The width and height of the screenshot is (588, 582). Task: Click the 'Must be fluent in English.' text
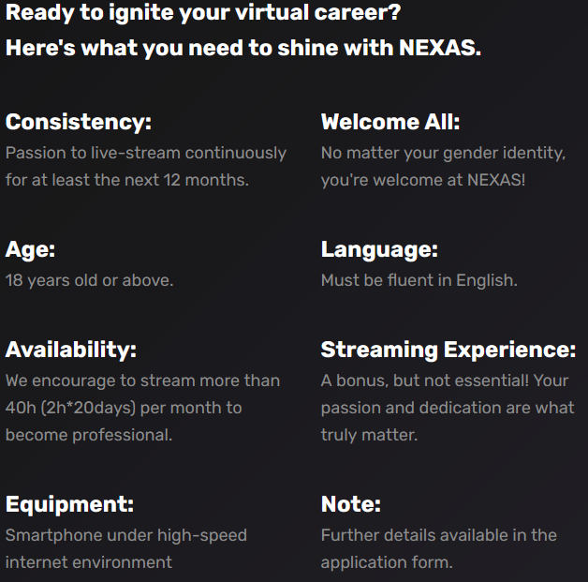(419, 280)
